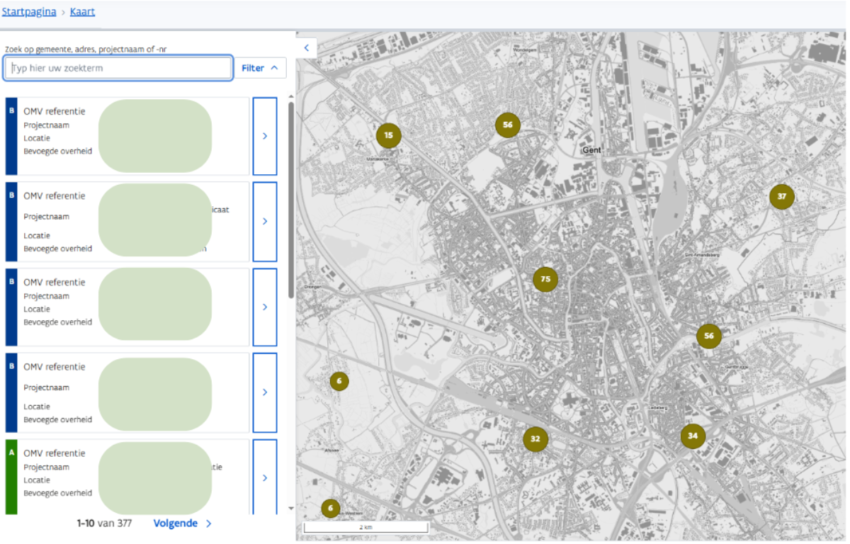Open the second result's detail arrow
This screenshot has height=544, width=850.
coord(265,221)
